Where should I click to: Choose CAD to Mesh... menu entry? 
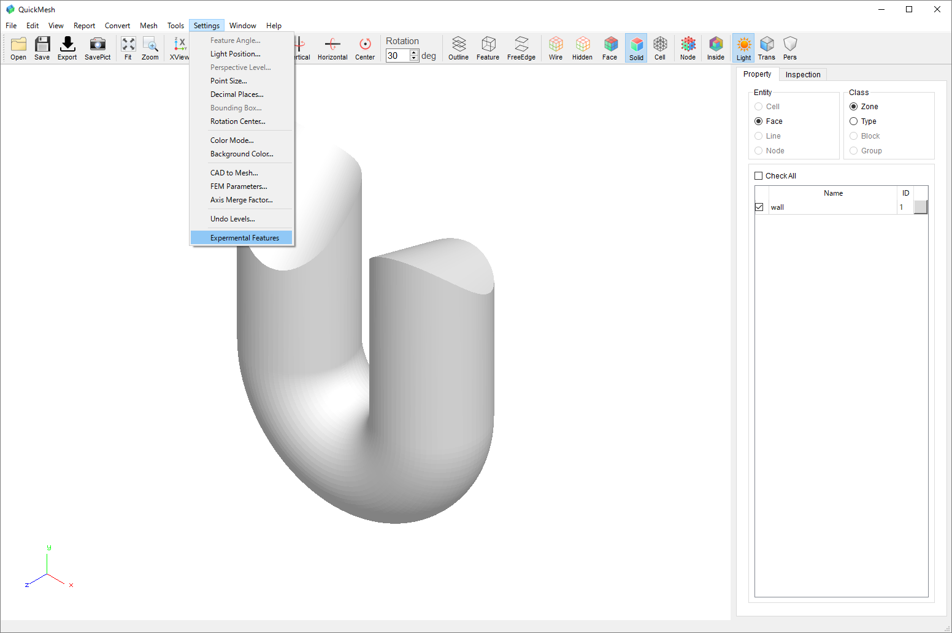(x=242, y=173)
